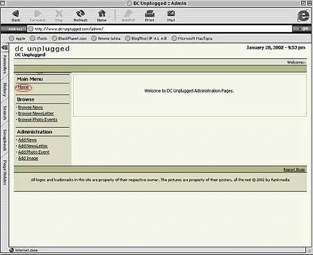Click the Welcome:: header text
The height and width of the screenshot is (255, 313).
[296, 63]
